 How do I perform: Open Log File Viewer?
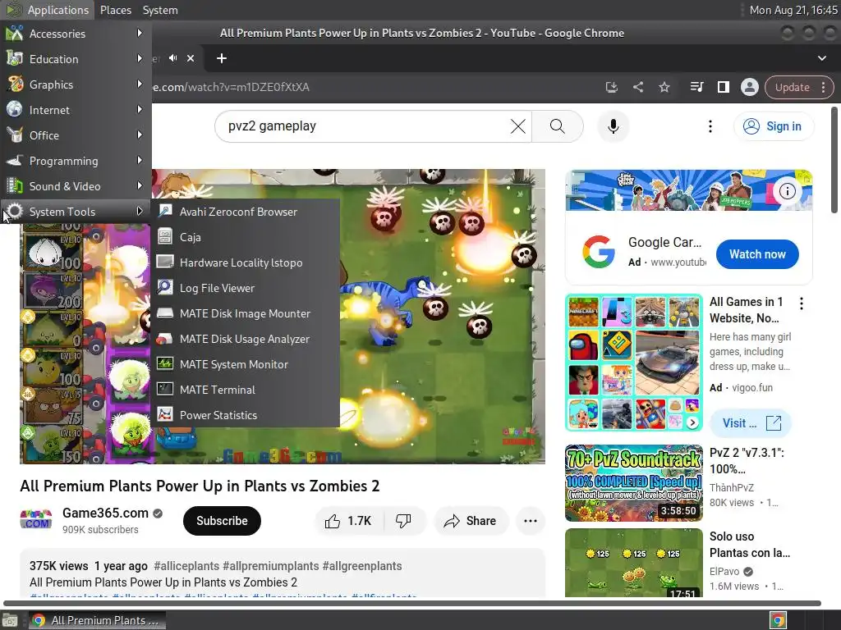(246, 288)
